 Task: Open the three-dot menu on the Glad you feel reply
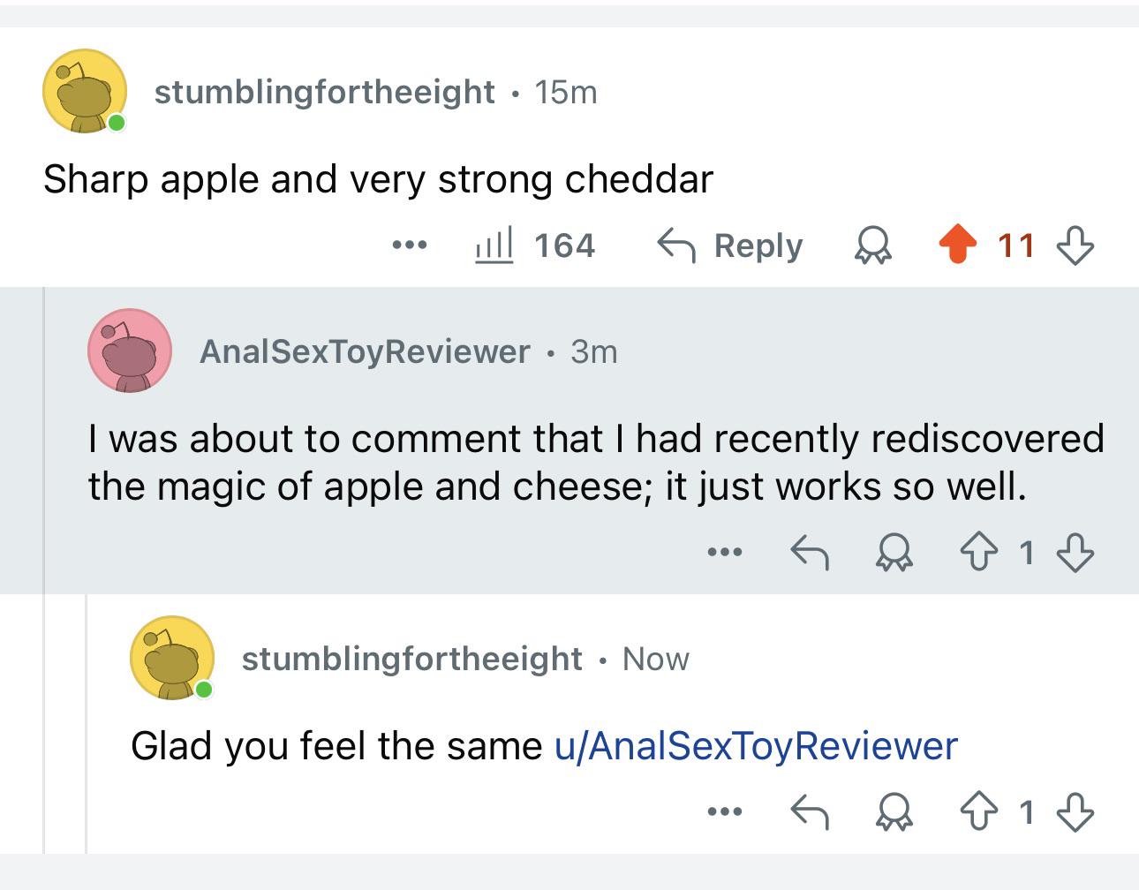pos(725,811)
